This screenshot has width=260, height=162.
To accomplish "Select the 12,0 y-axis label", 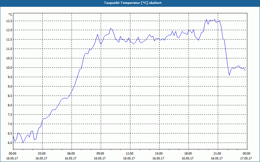I will pyautogui.click(x=9, y=30).
